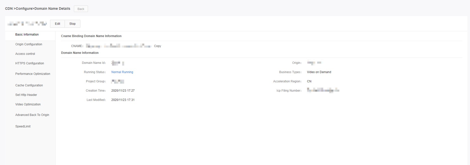The height and width of the screenshot is (165, 470).
Task: Open the Video Optimization settings
Action: 28,104
